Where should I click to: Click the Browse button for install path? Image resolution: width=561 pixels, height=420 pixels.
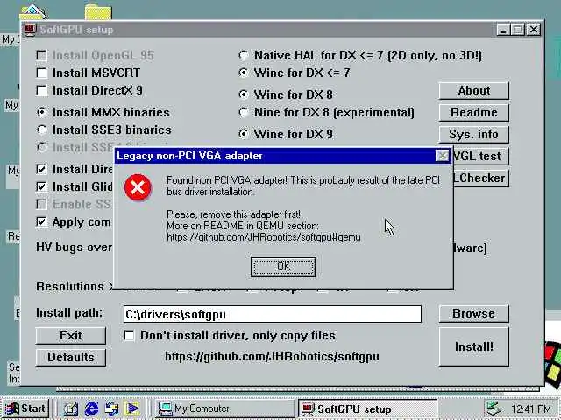pyautogui.click(x=473, y=313)
